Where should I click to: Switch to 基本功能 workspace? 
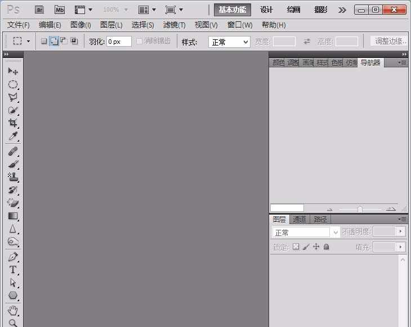pyautogui.click(x=233, y=10)
